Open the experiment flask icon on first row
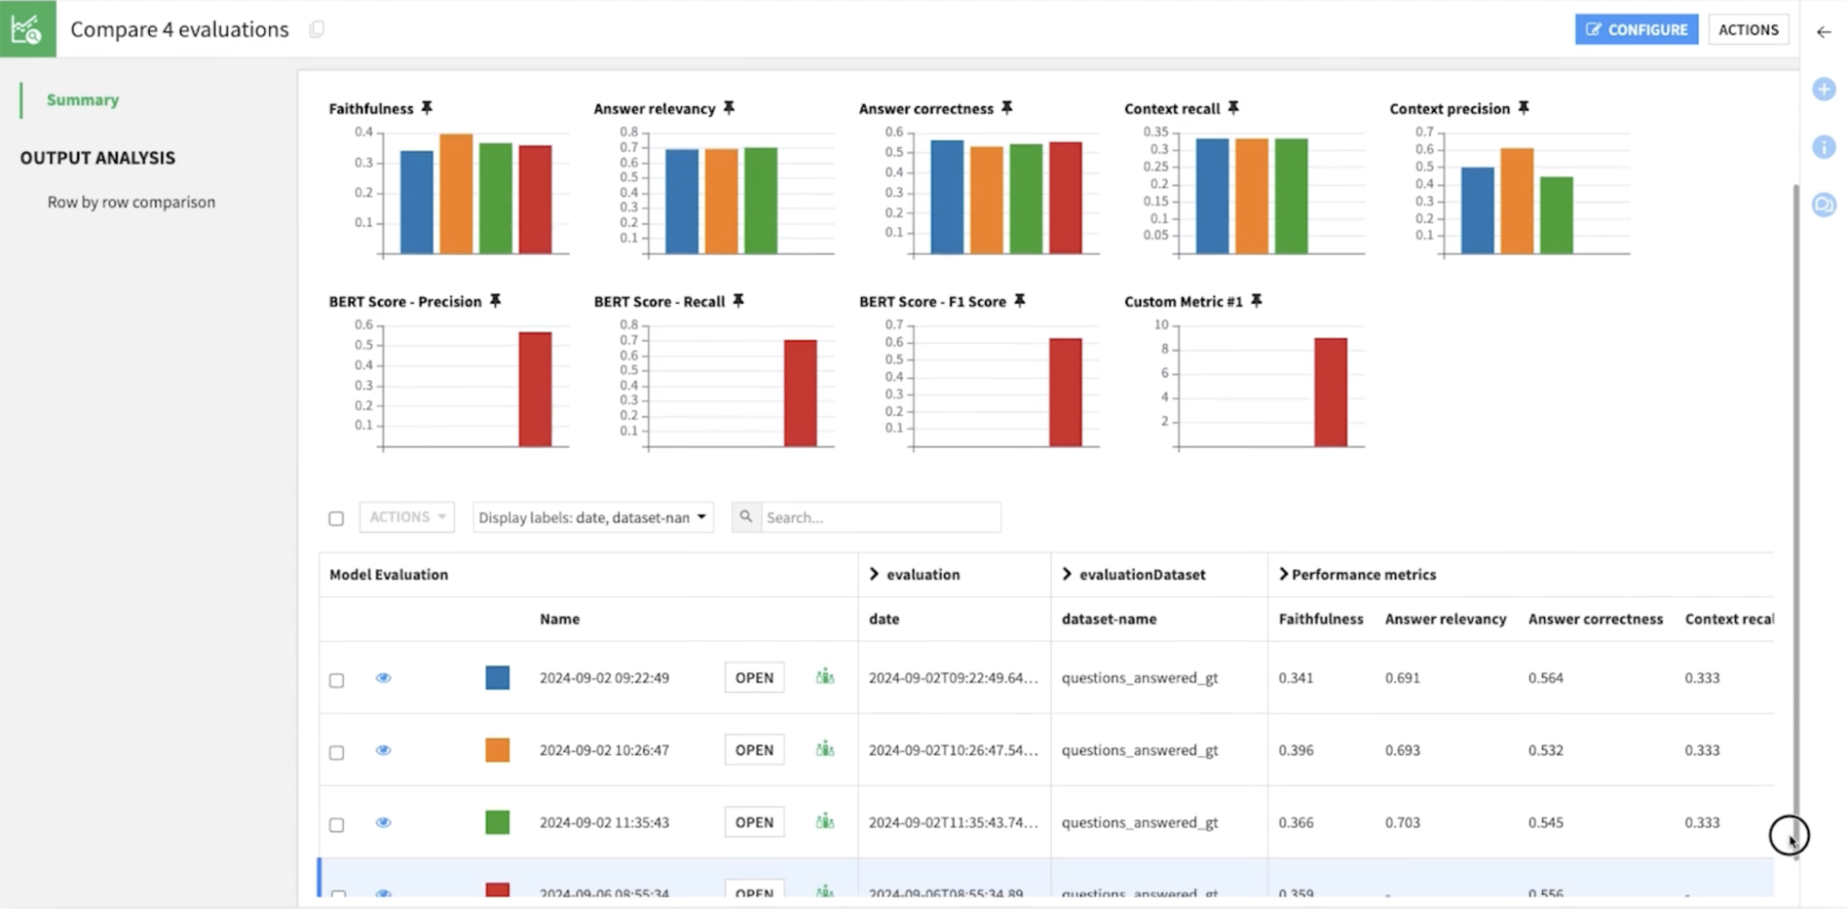Viewport: 1847px width, 909px height. (x=824, y=677)
